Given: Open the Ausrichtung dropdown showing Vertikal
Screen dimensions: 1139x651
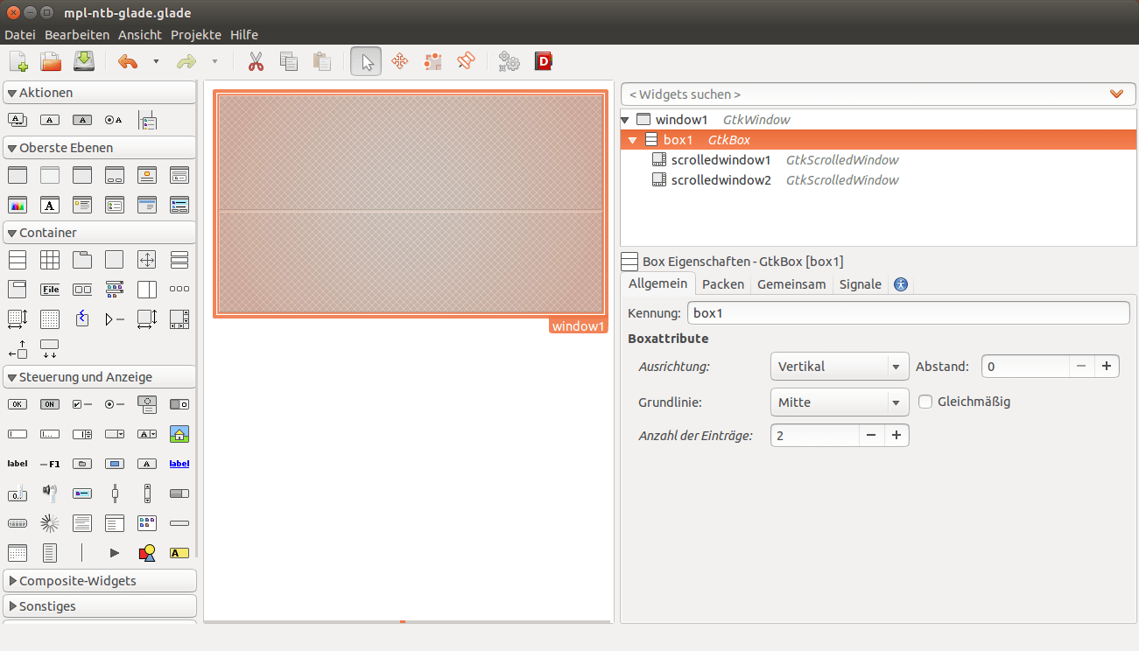Looking at the screenshot, I should point(839,366).
